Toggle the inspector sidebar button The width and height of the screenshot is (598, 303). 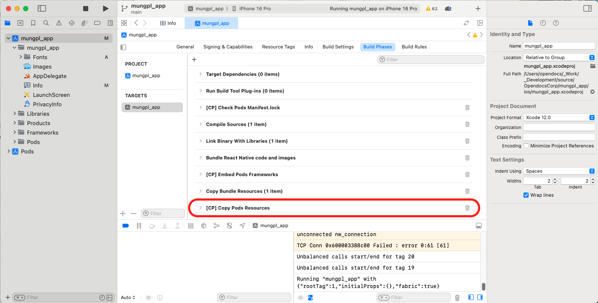(587, 9)
